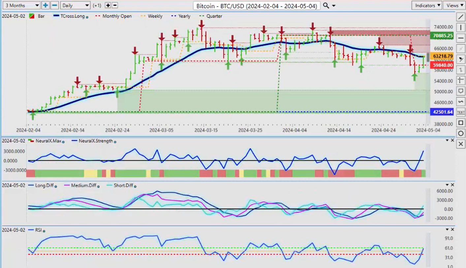The height and width of the screenshot is (268, 466).
Task: Expand the Long.Diff panel options arrow
Action: tap(448, 185)
